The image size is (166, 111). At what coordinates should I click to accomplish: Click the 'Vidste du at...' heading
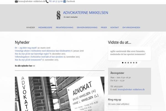[120, 42]
